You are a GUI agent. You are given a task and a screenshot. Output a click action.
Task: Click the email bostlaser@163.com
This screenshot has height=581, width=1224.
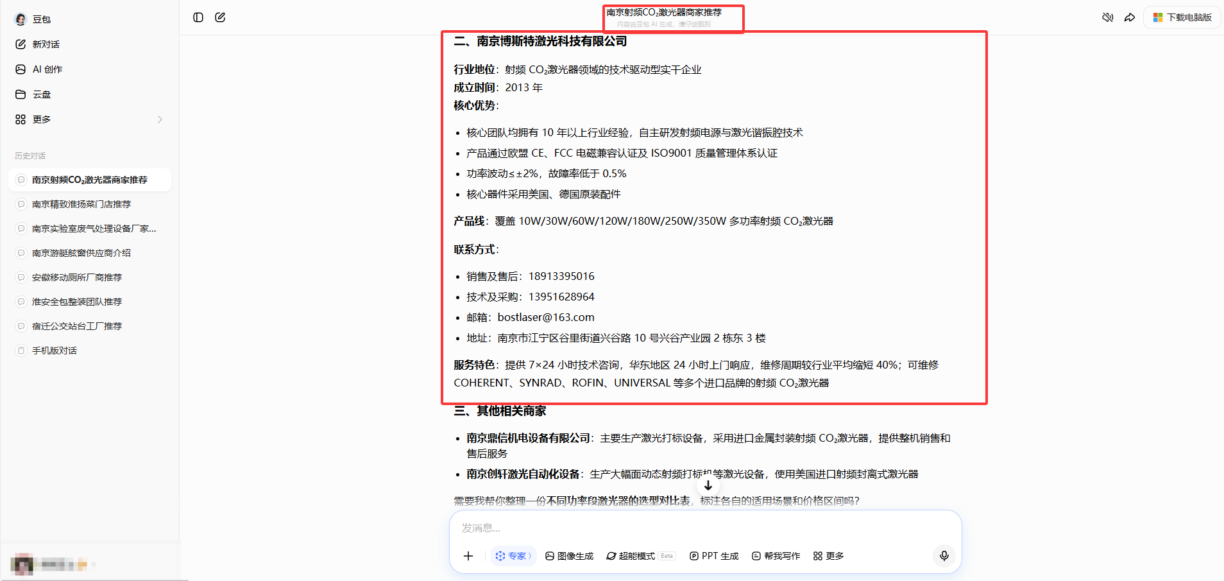coord(546,318)
